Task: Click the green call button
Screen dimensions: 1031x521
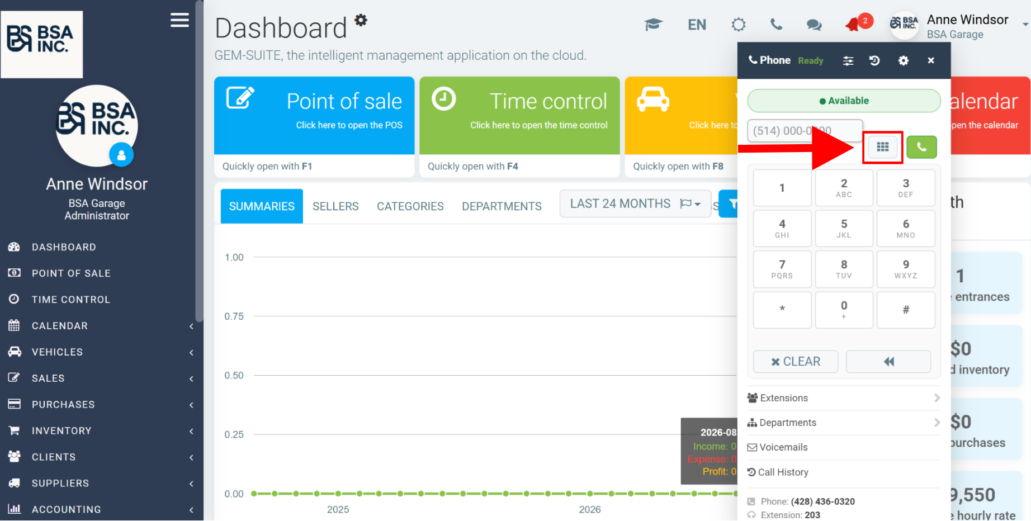Action: [921, 147]
